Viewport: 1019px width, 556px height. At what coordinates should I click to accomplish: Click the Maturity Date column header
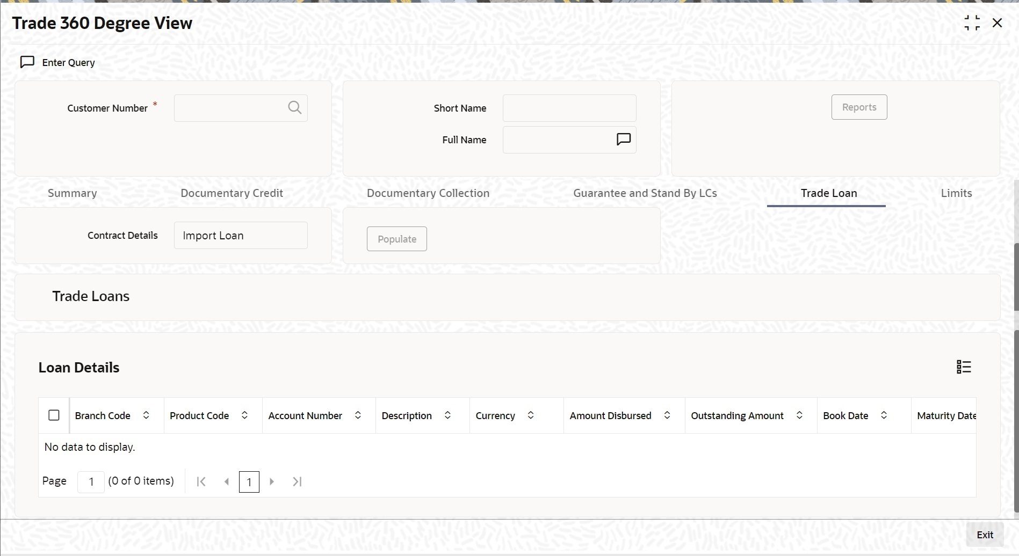(x=946, y=415)
